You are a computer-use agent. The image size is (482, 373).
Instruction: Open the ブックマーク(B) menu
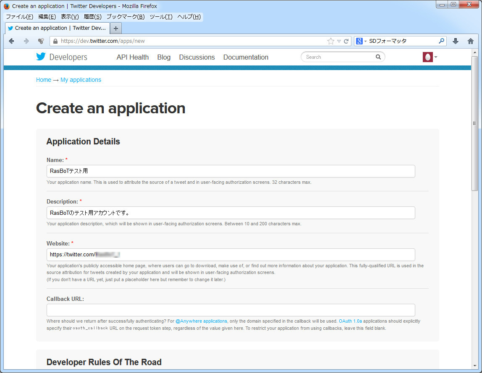pos(126,17)
